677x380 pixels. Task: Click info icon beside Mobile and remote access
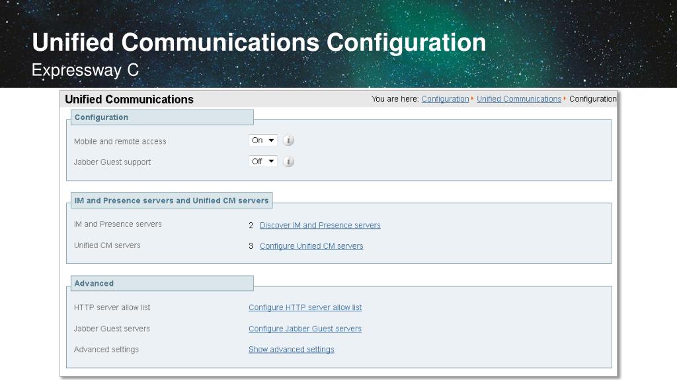(x=288, y=141)
